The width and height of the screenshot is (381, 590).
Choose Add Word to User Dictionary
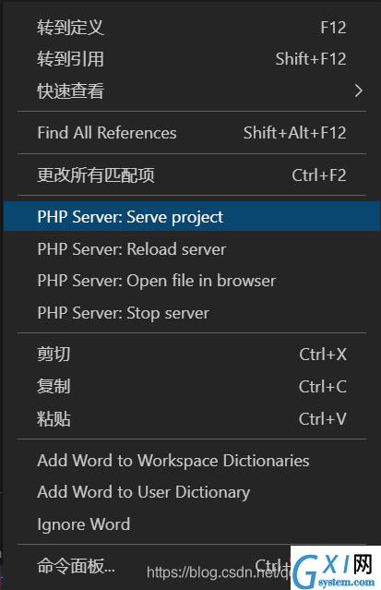[x=192, y=492]
